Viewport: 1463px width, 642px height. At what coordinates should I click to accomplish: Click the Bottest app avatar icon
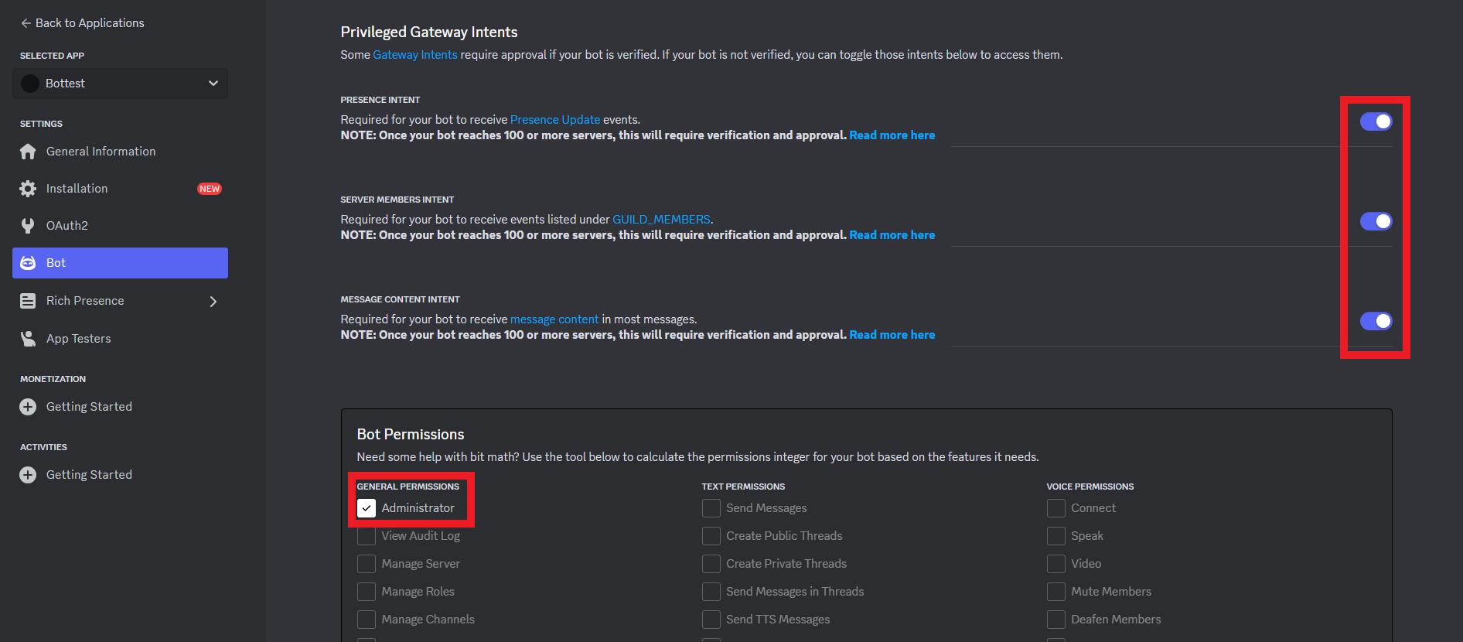(x=30, y=84)
